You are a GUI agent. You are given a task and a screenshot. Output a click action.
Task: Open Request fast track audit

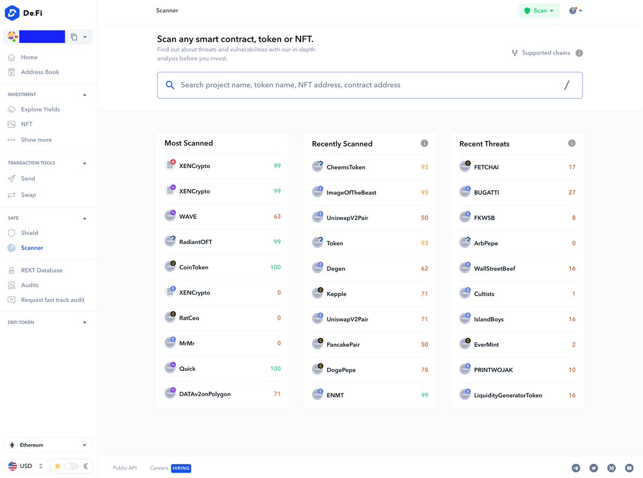click(x=53, y=300)
